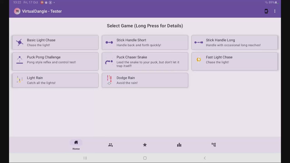Click the Select Game heading text

[145, 26]
